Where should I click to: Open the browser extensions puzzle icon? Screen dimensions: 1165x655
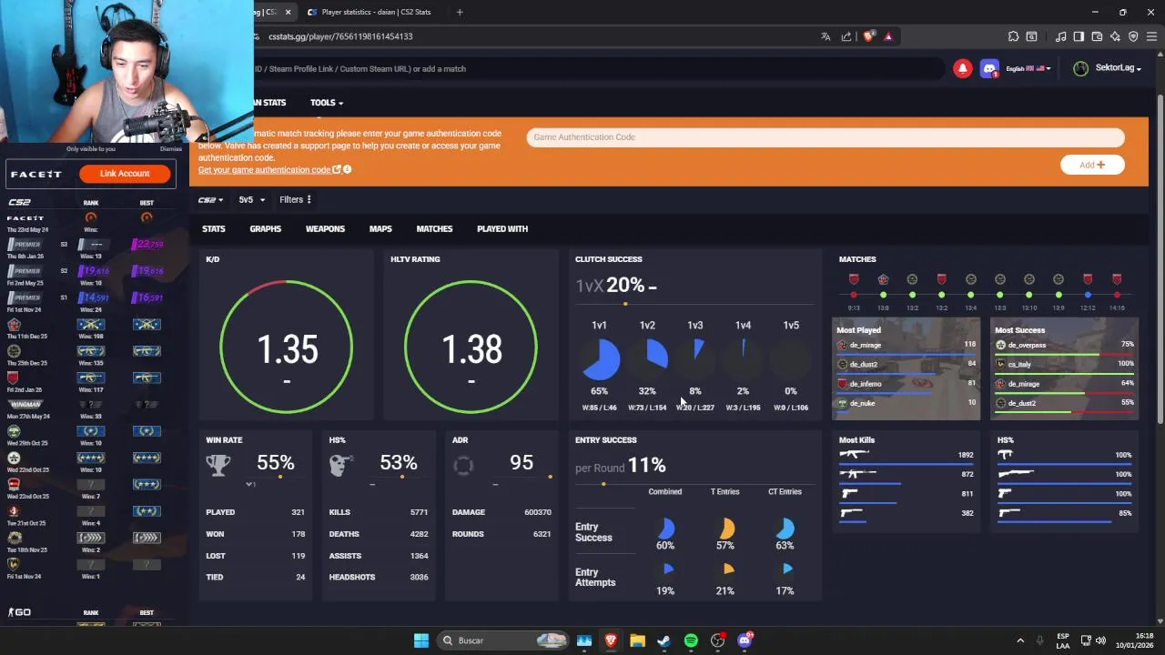pyautogui.click(x=1013, y=36)
